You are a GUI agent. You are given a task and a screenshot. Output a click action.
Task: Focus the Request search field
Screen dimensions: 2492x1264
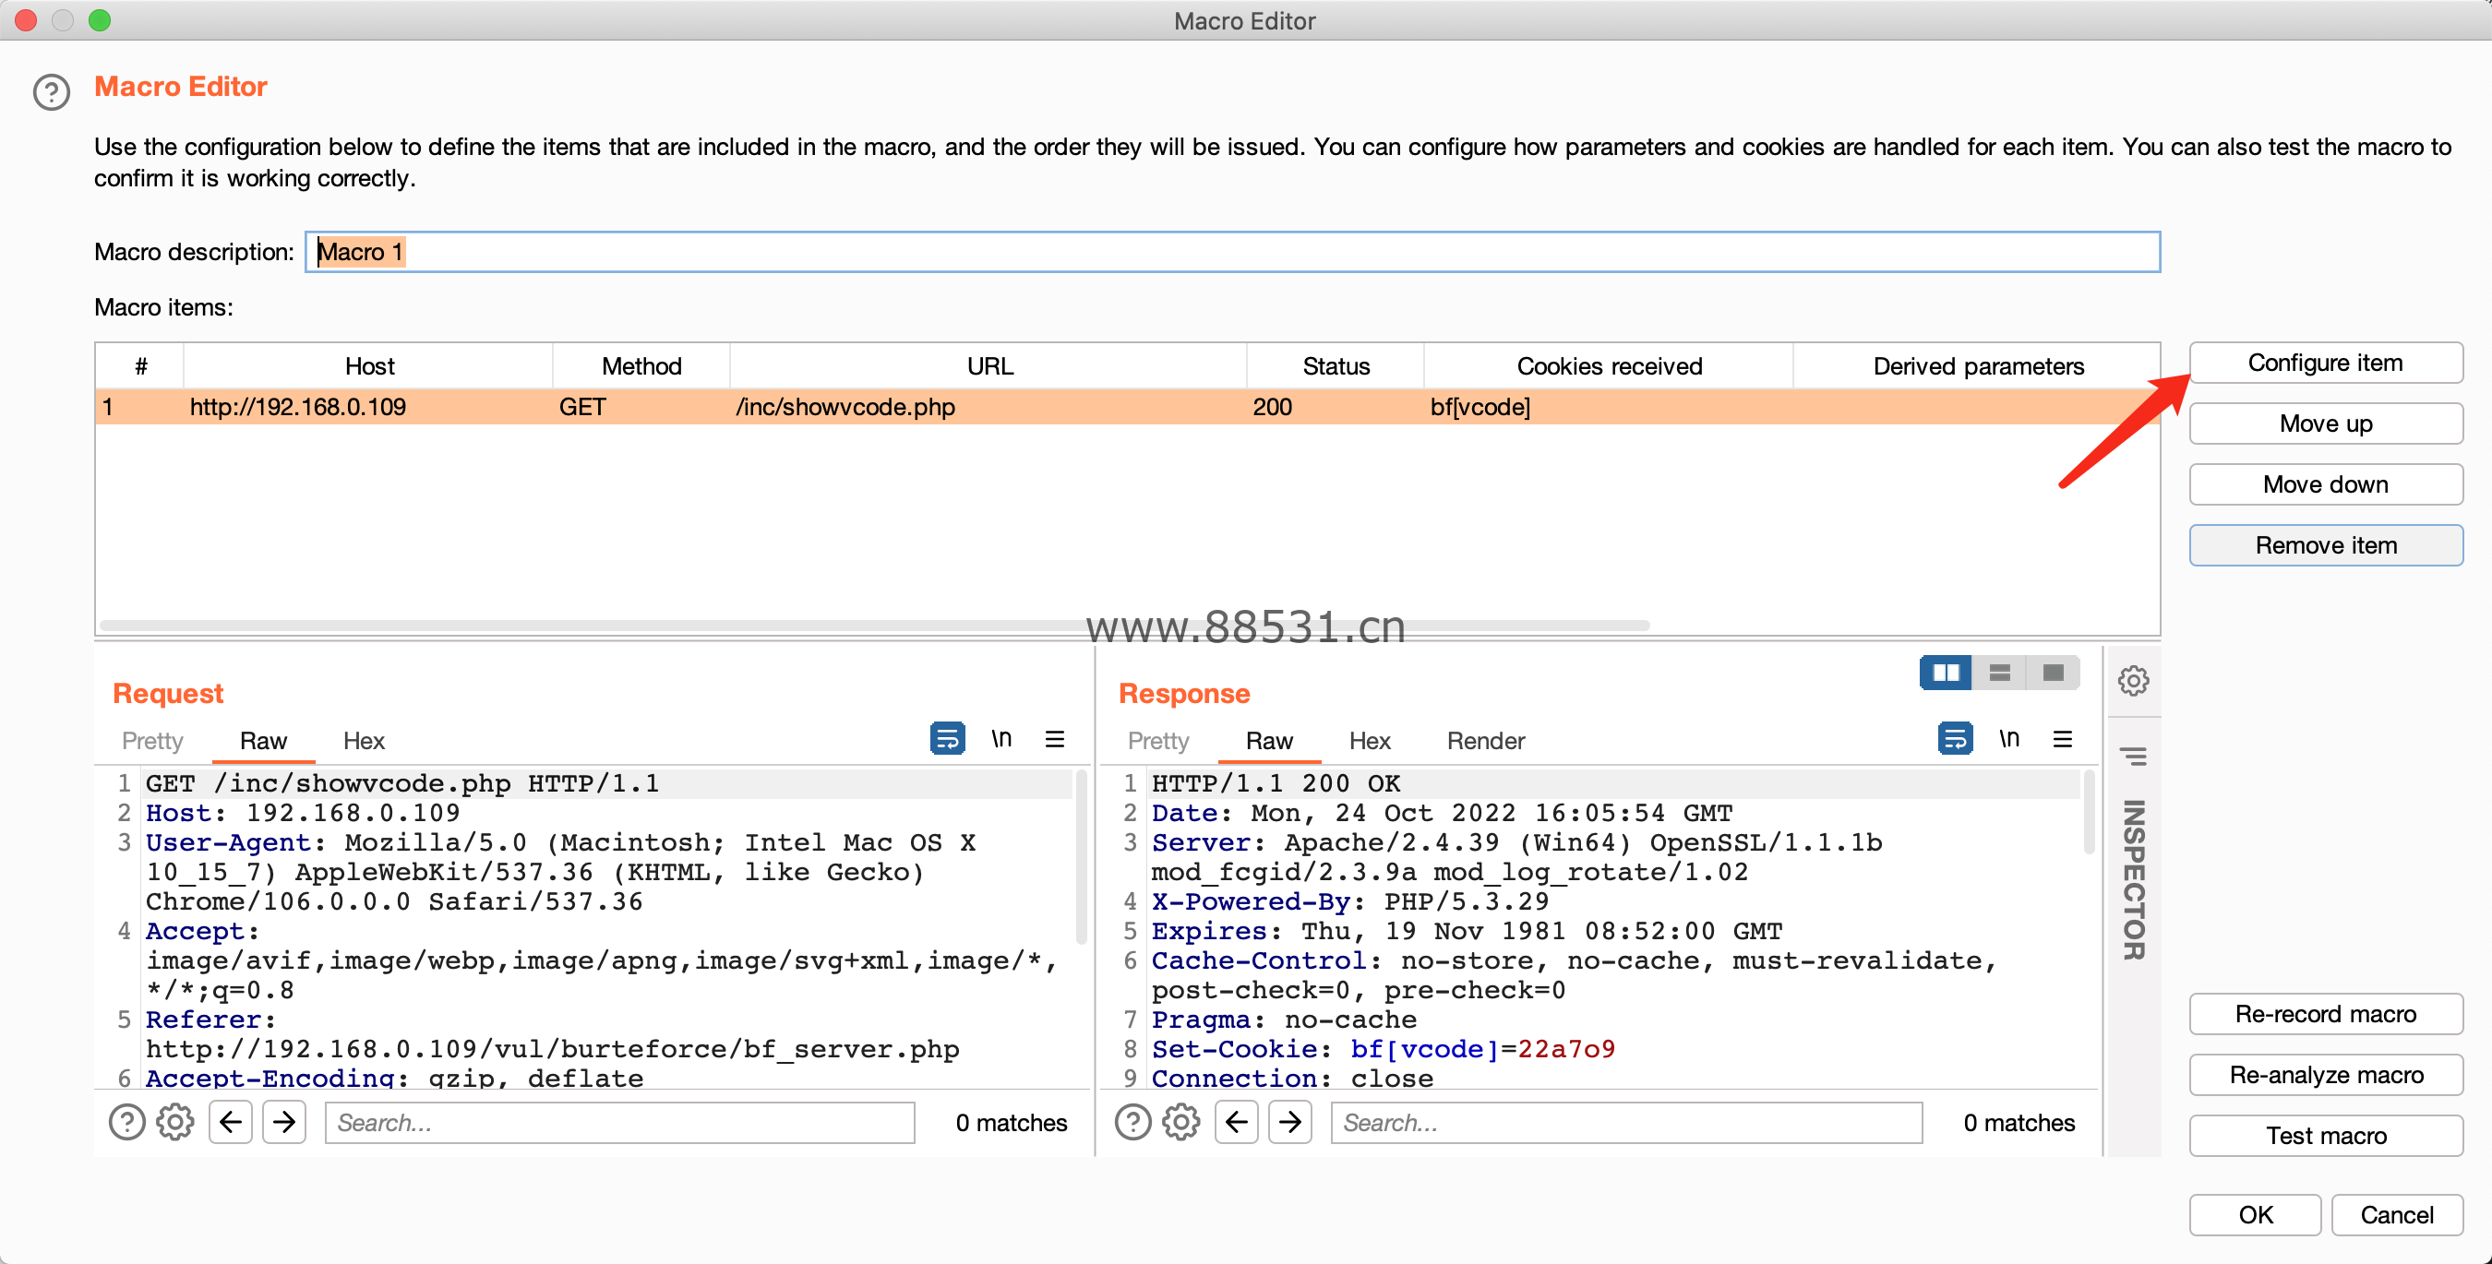coord(620,1123)
